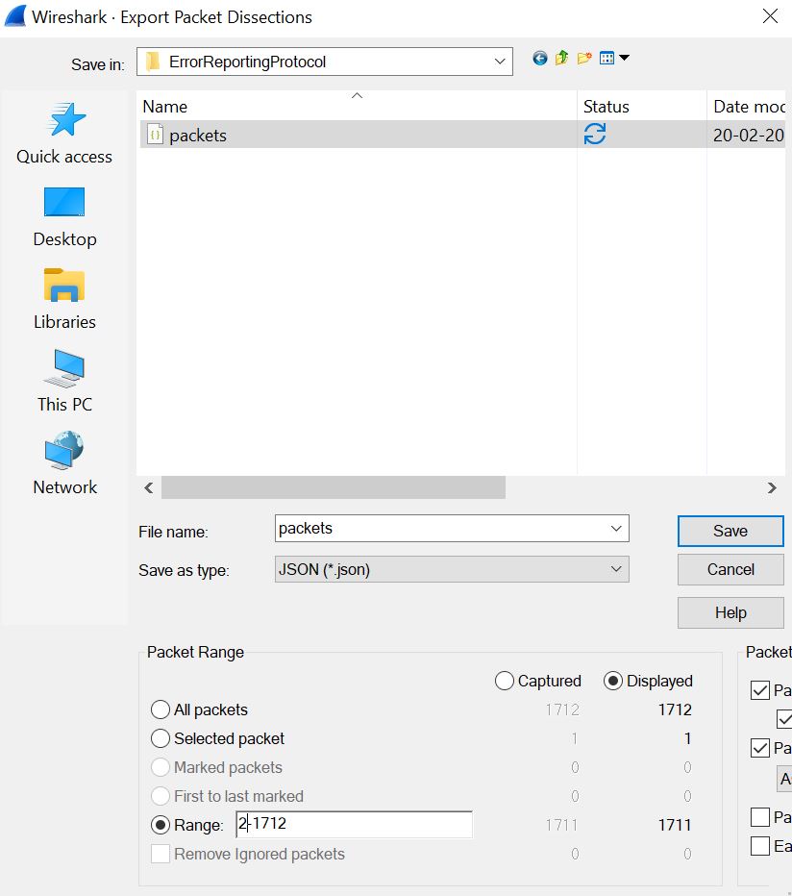792x896 pixels.
Task: Open Desktop location in sidebar
Action: coord(64,216)
